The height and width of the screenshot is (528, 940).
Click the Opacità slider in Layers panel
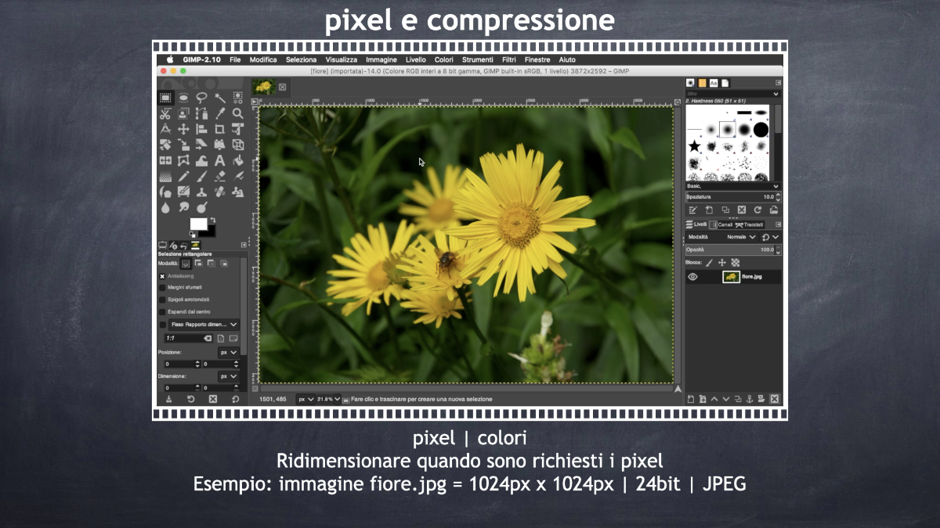pos(728,250)
